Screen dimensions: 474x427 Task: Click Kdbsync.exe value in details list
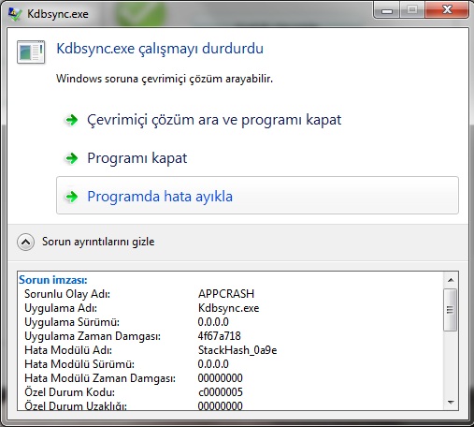(x=228, y=308)
